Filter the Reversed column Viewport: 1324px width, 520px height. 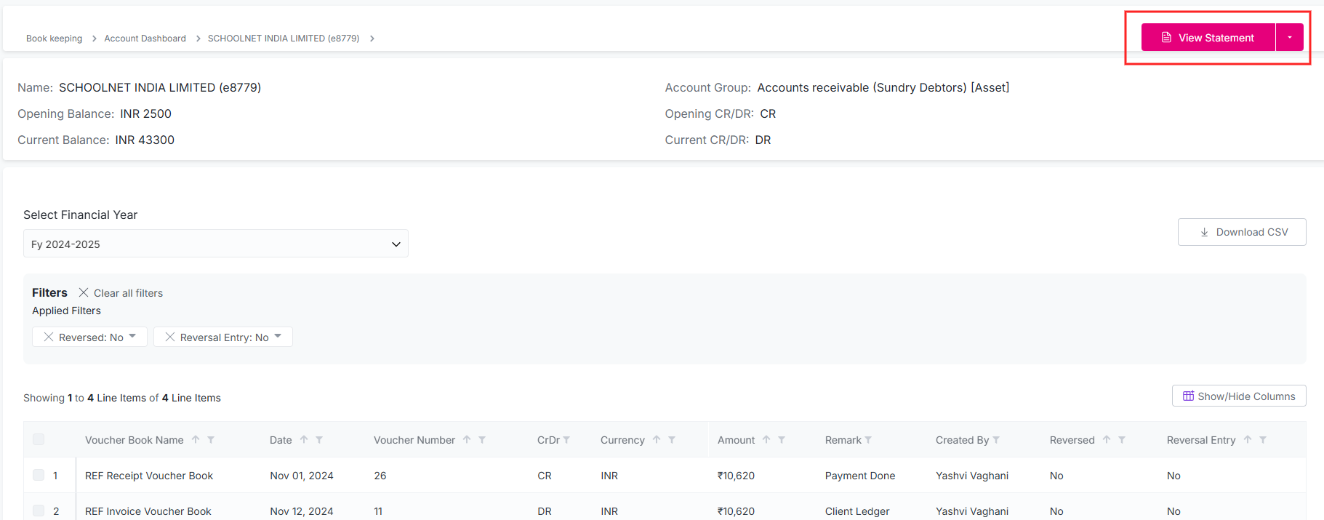tap(1122, 440)
